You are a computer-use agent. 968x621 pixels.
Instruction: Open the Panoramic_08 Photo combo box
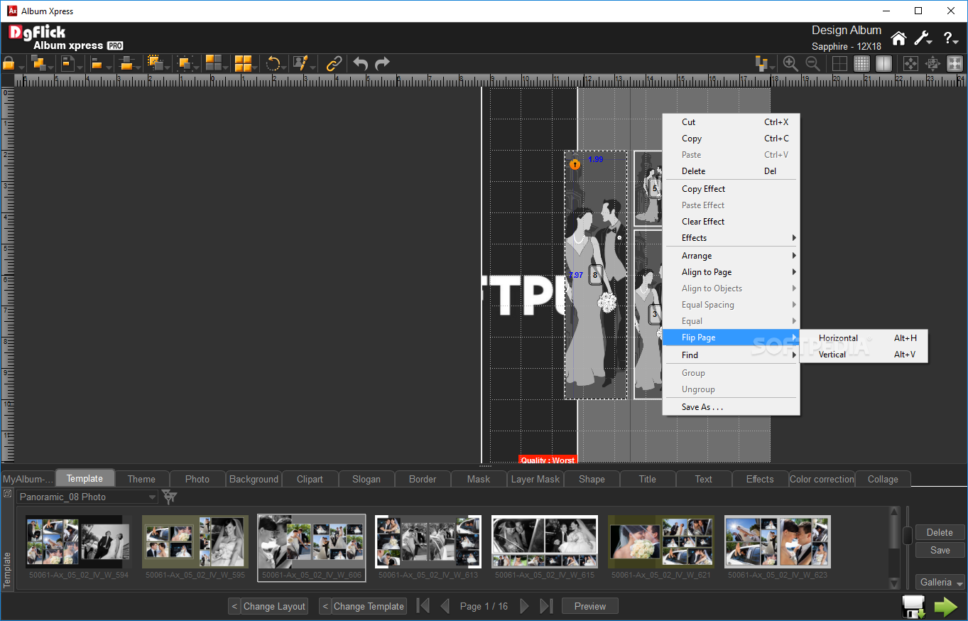(x=87, y=497)
